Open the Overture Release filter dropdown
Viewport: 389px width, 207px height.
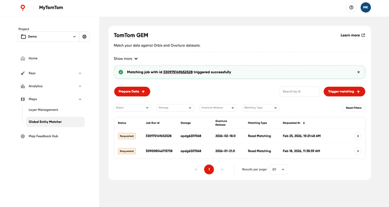(x=218, y=108)
